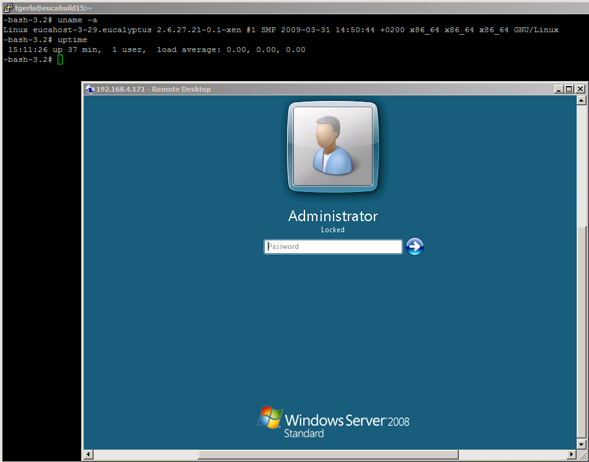Select the Administrator account avatar picture
This screenshot has width=589, height=462.
tap(332, 147)
